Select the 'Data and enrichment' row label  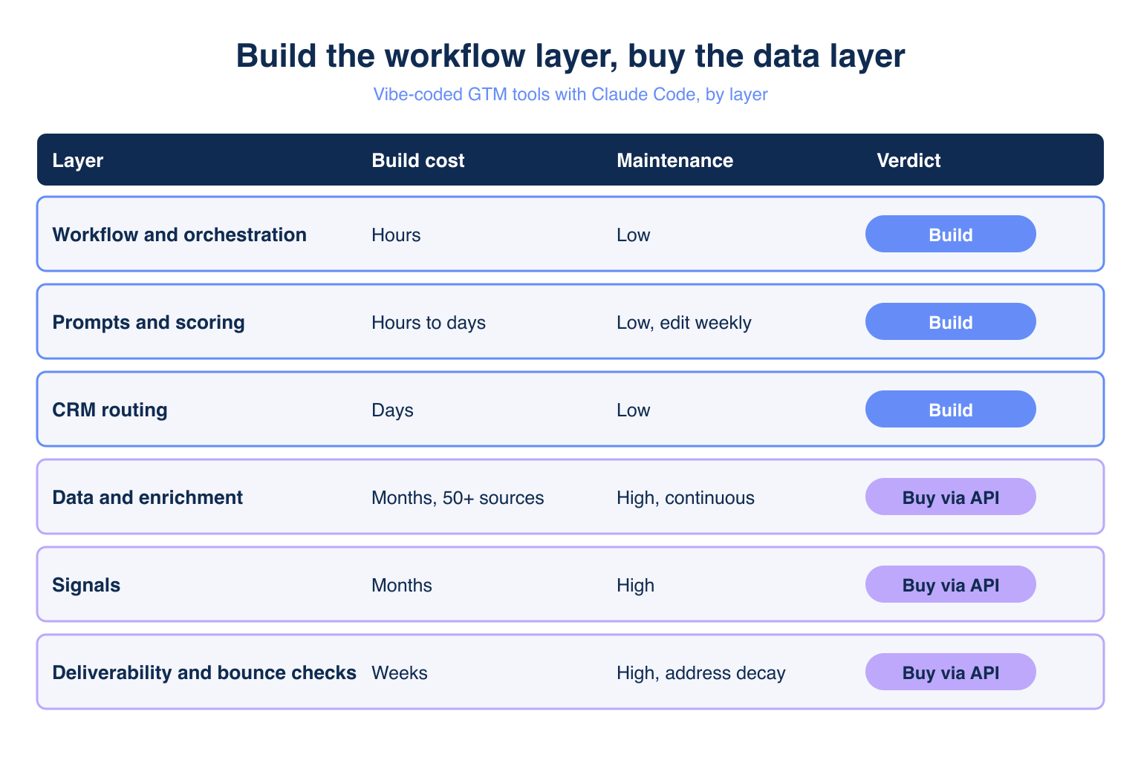148,497
